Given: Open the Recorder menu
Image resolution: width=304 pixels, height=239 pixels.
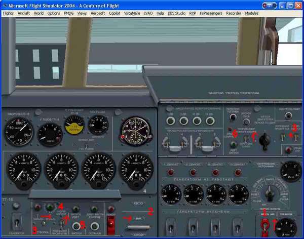Looking at the screenshot, I should pos(234,13).
